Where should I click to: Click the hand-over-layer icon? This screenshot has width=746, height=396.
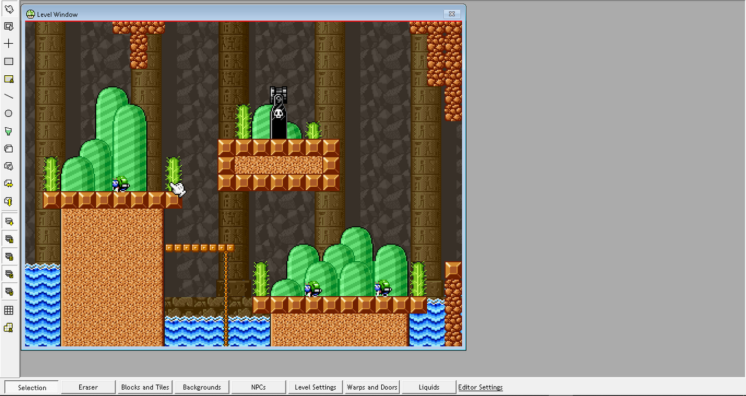[9, 166]
